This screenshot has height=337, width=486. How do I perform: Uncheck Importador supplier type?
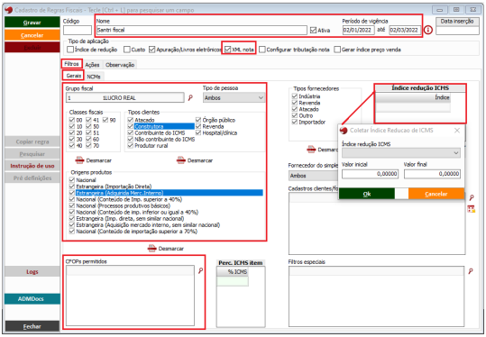click(295, 122)
